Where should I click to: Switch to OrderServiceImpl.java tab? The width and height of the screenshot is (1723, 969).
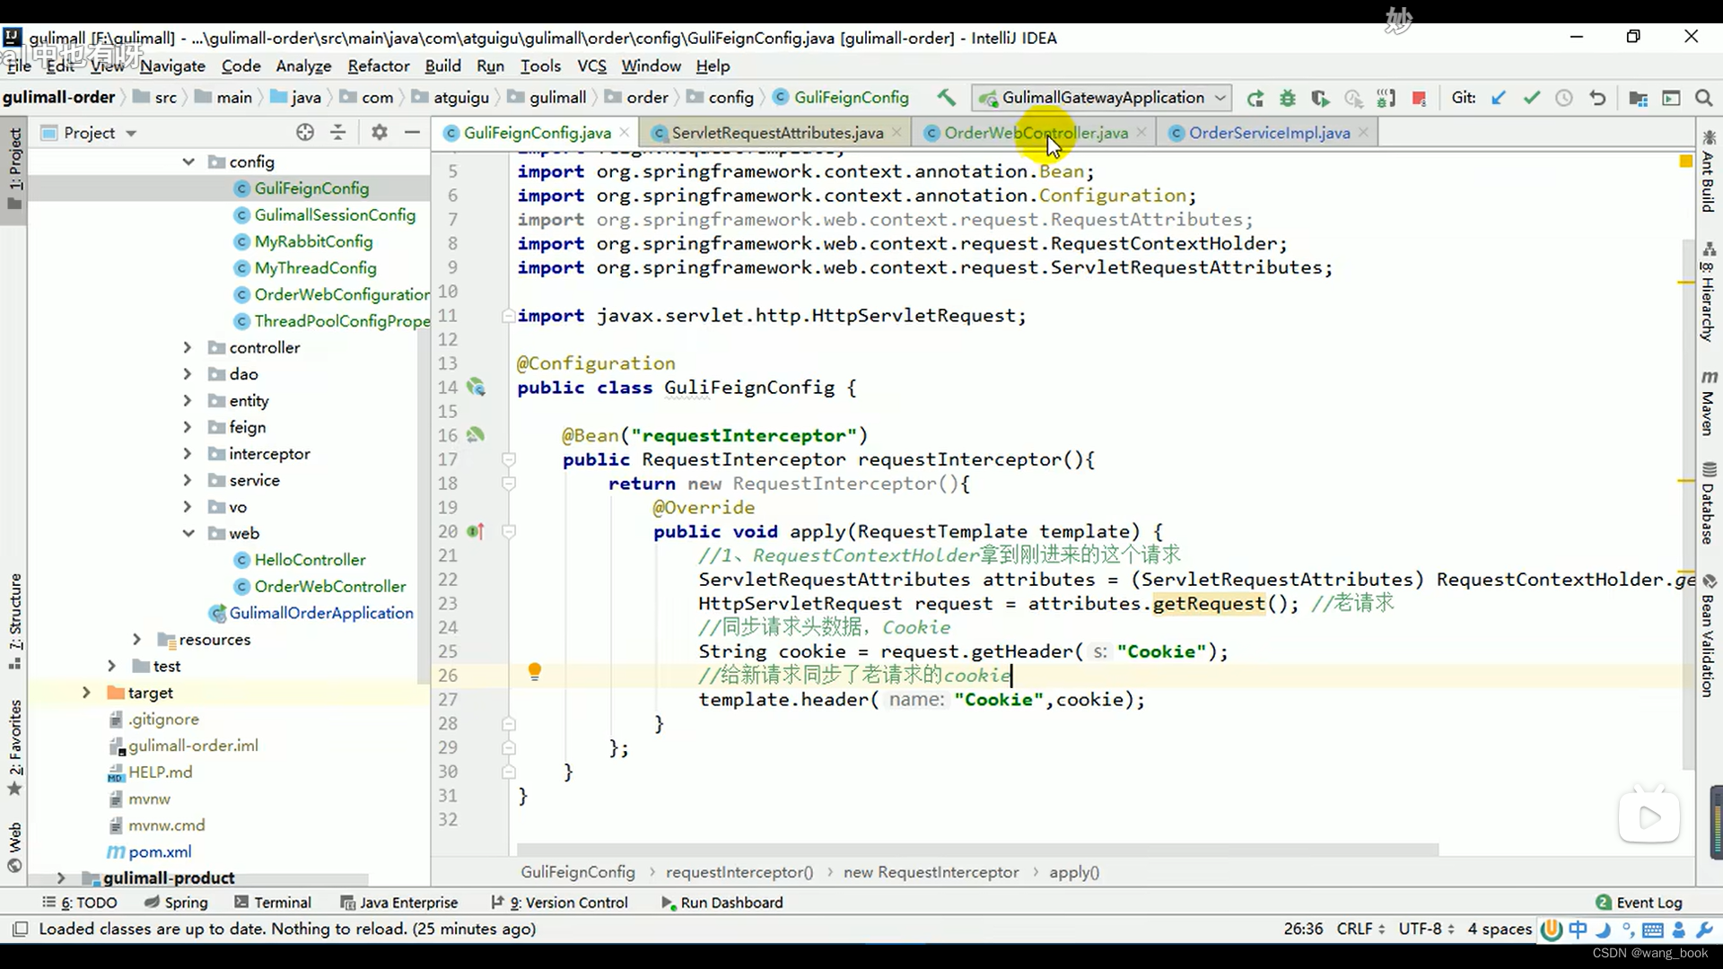pos(1269,133)
